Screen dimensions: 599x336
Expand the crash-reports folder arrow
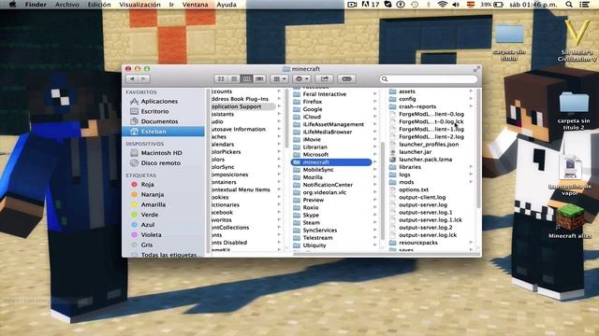(x=471, y=106)
